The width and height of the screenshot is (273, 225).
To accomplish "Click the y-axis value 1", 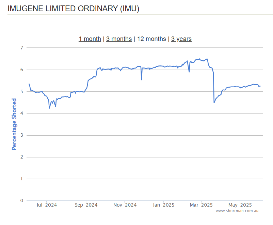I will [21, 179].
